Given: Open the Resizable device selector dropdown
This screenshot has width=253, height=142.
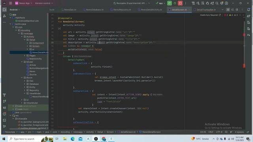Looking at the screenshot, I should pos(132,3).
